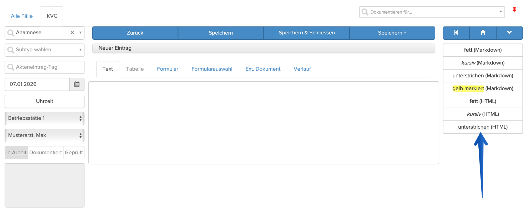This screenshot has height=211, width=526.
Task: Open the Musterarzt, Max selector
Action: [44, 135]
